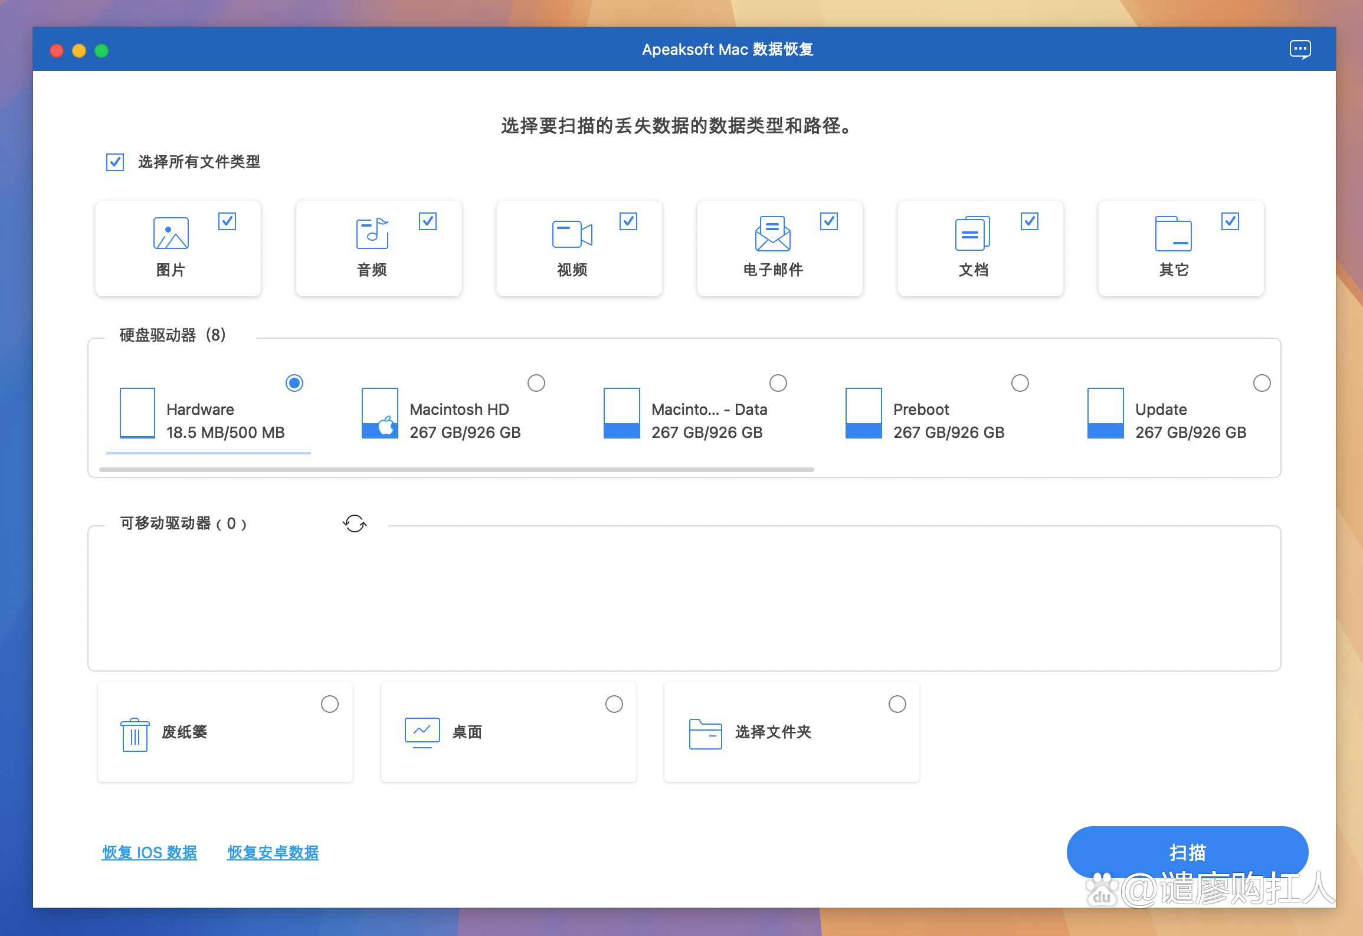This screenshot has width=1363, height=936.
Task: Open the feedback chat bubble icon
Action: [x=1300, y=50]
